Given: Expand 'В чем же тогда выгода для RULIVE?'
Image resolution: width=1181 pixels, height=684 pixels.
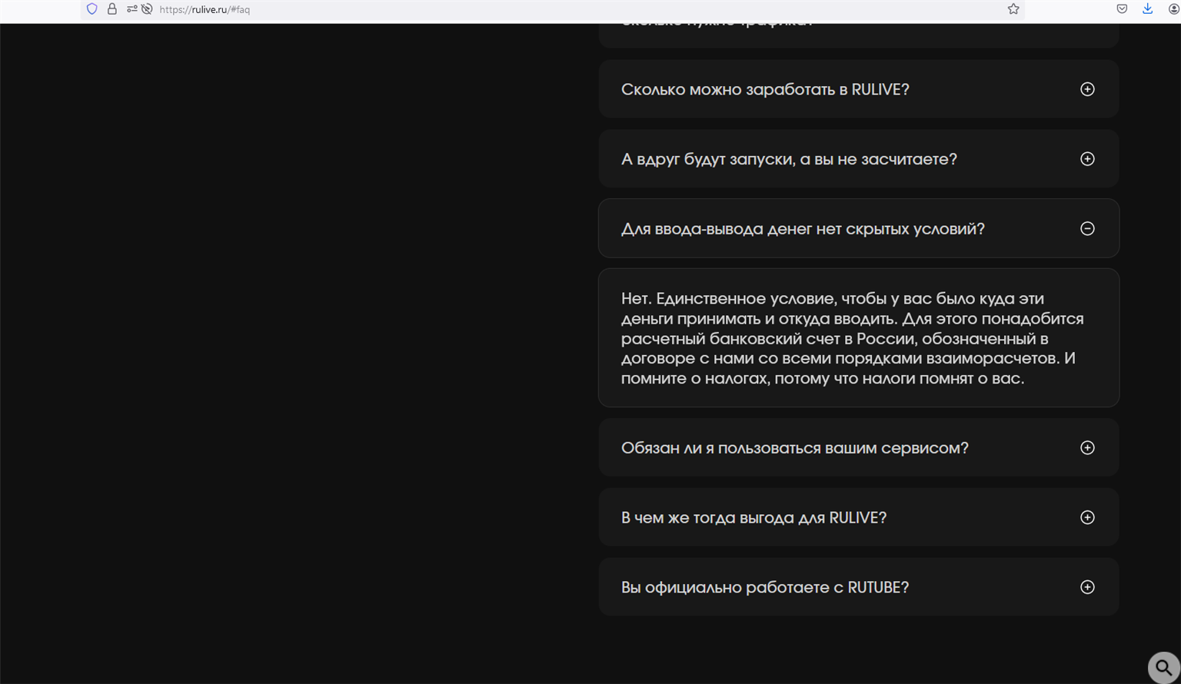Looking at the screenshot, I should [859, 517].
